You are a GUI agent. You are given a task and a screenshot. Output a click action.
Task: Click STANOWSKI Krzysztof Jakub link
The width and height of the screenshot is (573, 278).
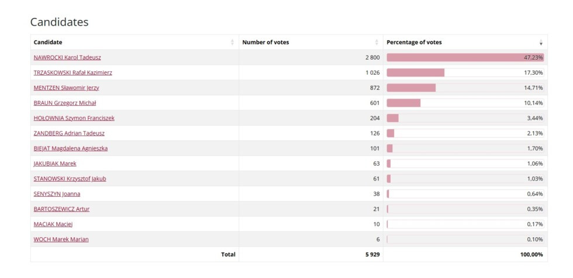70,179
